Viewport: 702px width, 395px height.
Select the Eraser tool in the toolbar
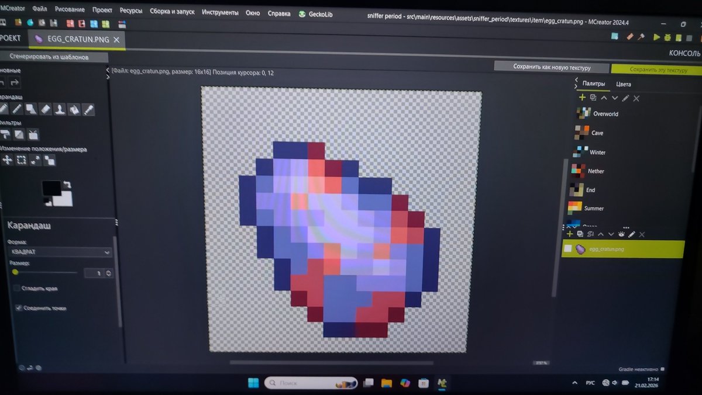(46, 109)
